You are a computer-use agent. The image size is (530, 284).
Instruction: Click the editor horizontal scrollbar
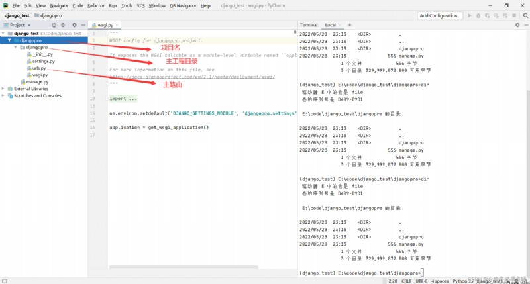coord(184,267)
